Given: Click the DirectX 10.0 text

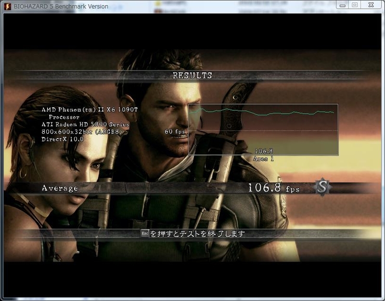Looking at the screenshot, I should tap(63, 139).
